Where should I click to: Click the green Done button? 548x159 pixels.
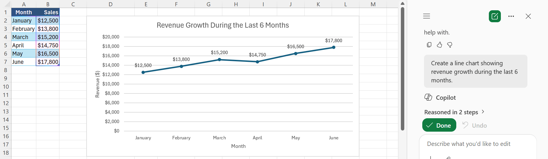pyautogui.click(x=439, y=125)
